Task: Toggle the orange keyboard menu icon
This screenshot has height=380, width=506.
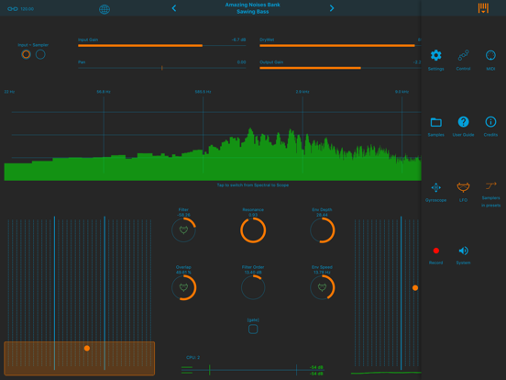Action: tap(483, 8)
